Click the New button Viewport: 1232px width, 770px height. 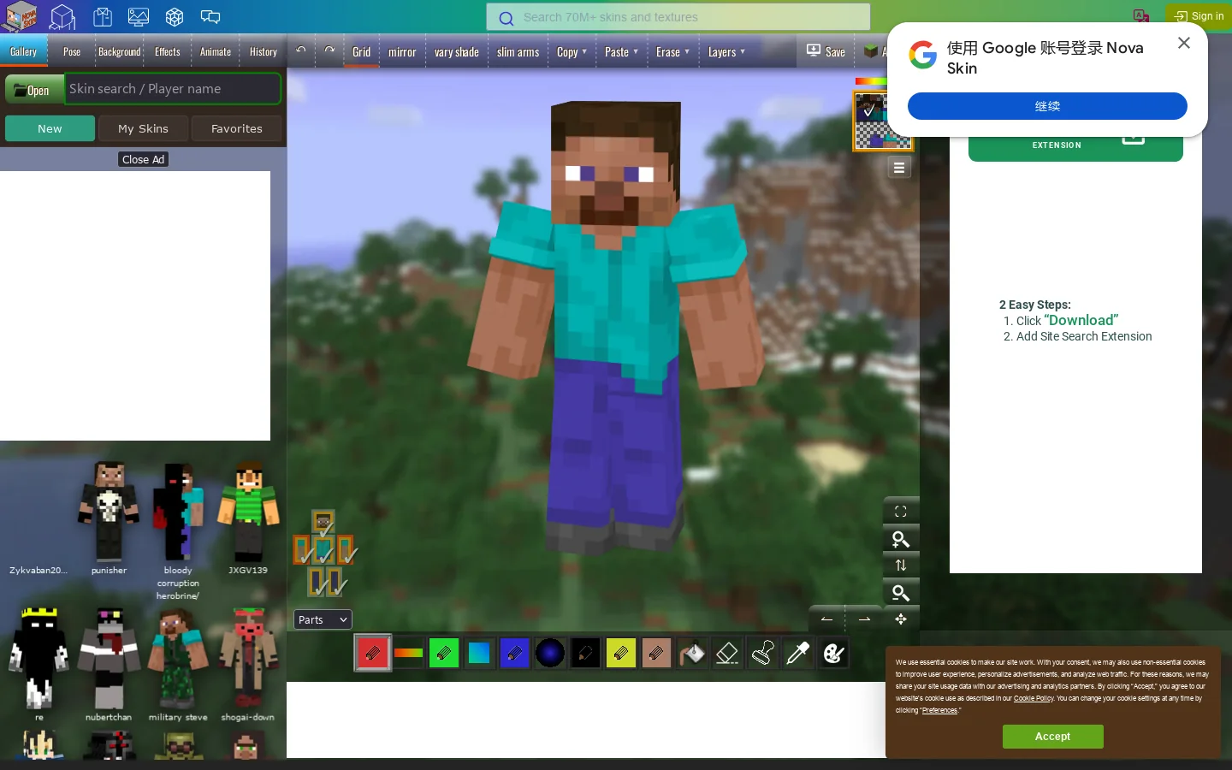50,128
